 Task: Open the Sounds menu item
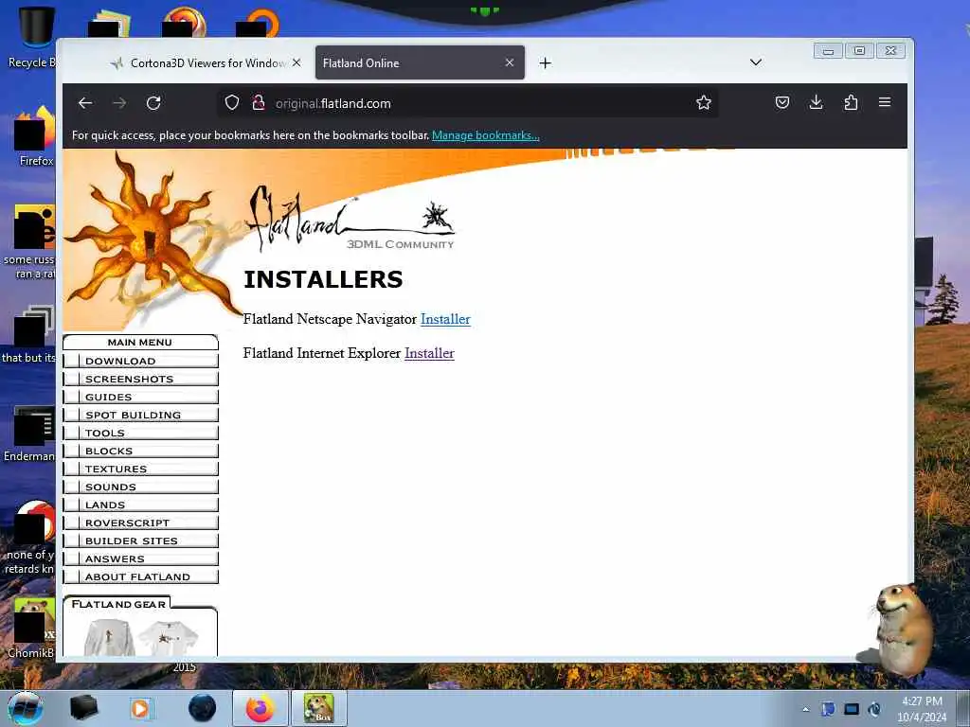tap(140, 487)
